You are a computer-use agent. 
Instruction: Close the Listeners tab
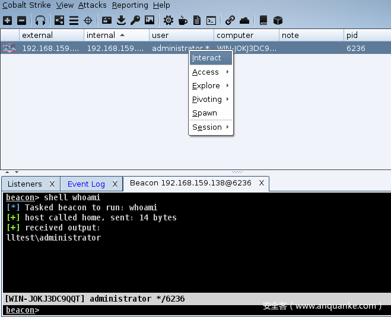[52, 184]
